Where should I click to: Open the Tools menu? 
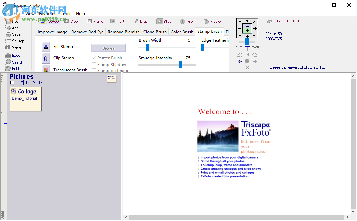point(66,14)
